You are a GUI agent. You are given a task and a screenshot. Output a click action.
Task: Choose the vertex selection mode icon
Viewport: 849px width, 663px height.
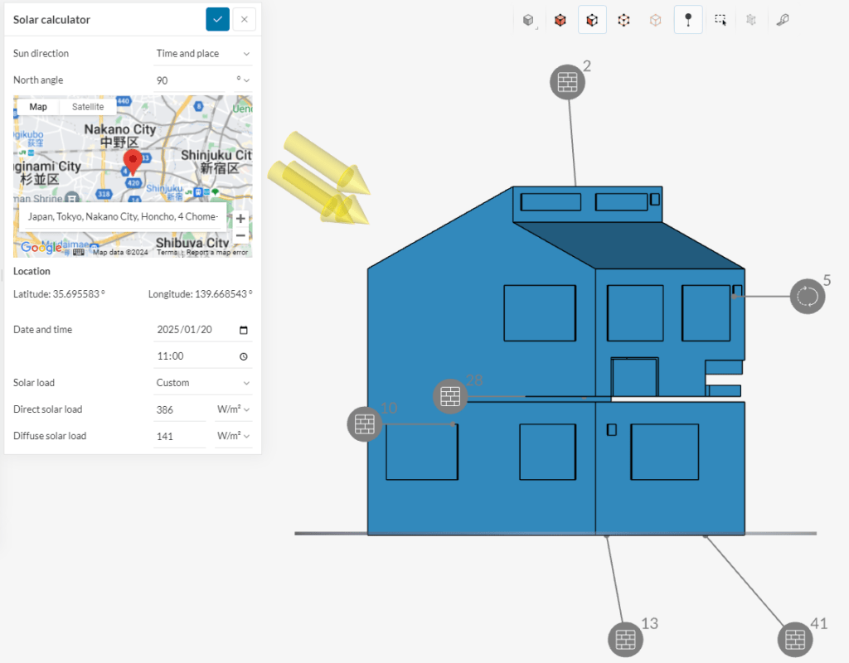(623, 20)
